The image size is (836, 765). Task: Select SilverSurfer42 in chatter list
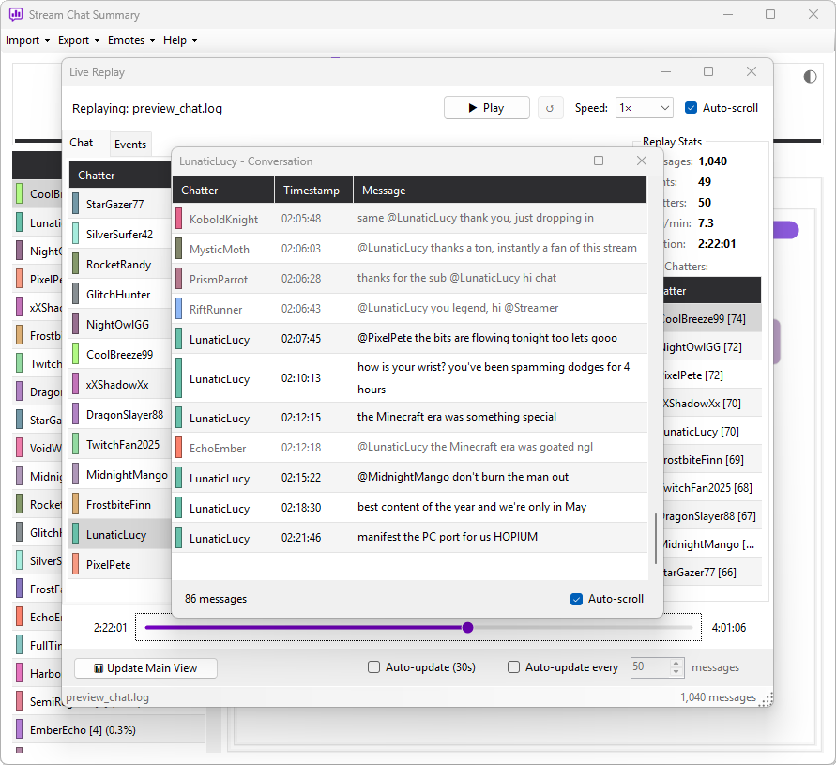(120, 235)
